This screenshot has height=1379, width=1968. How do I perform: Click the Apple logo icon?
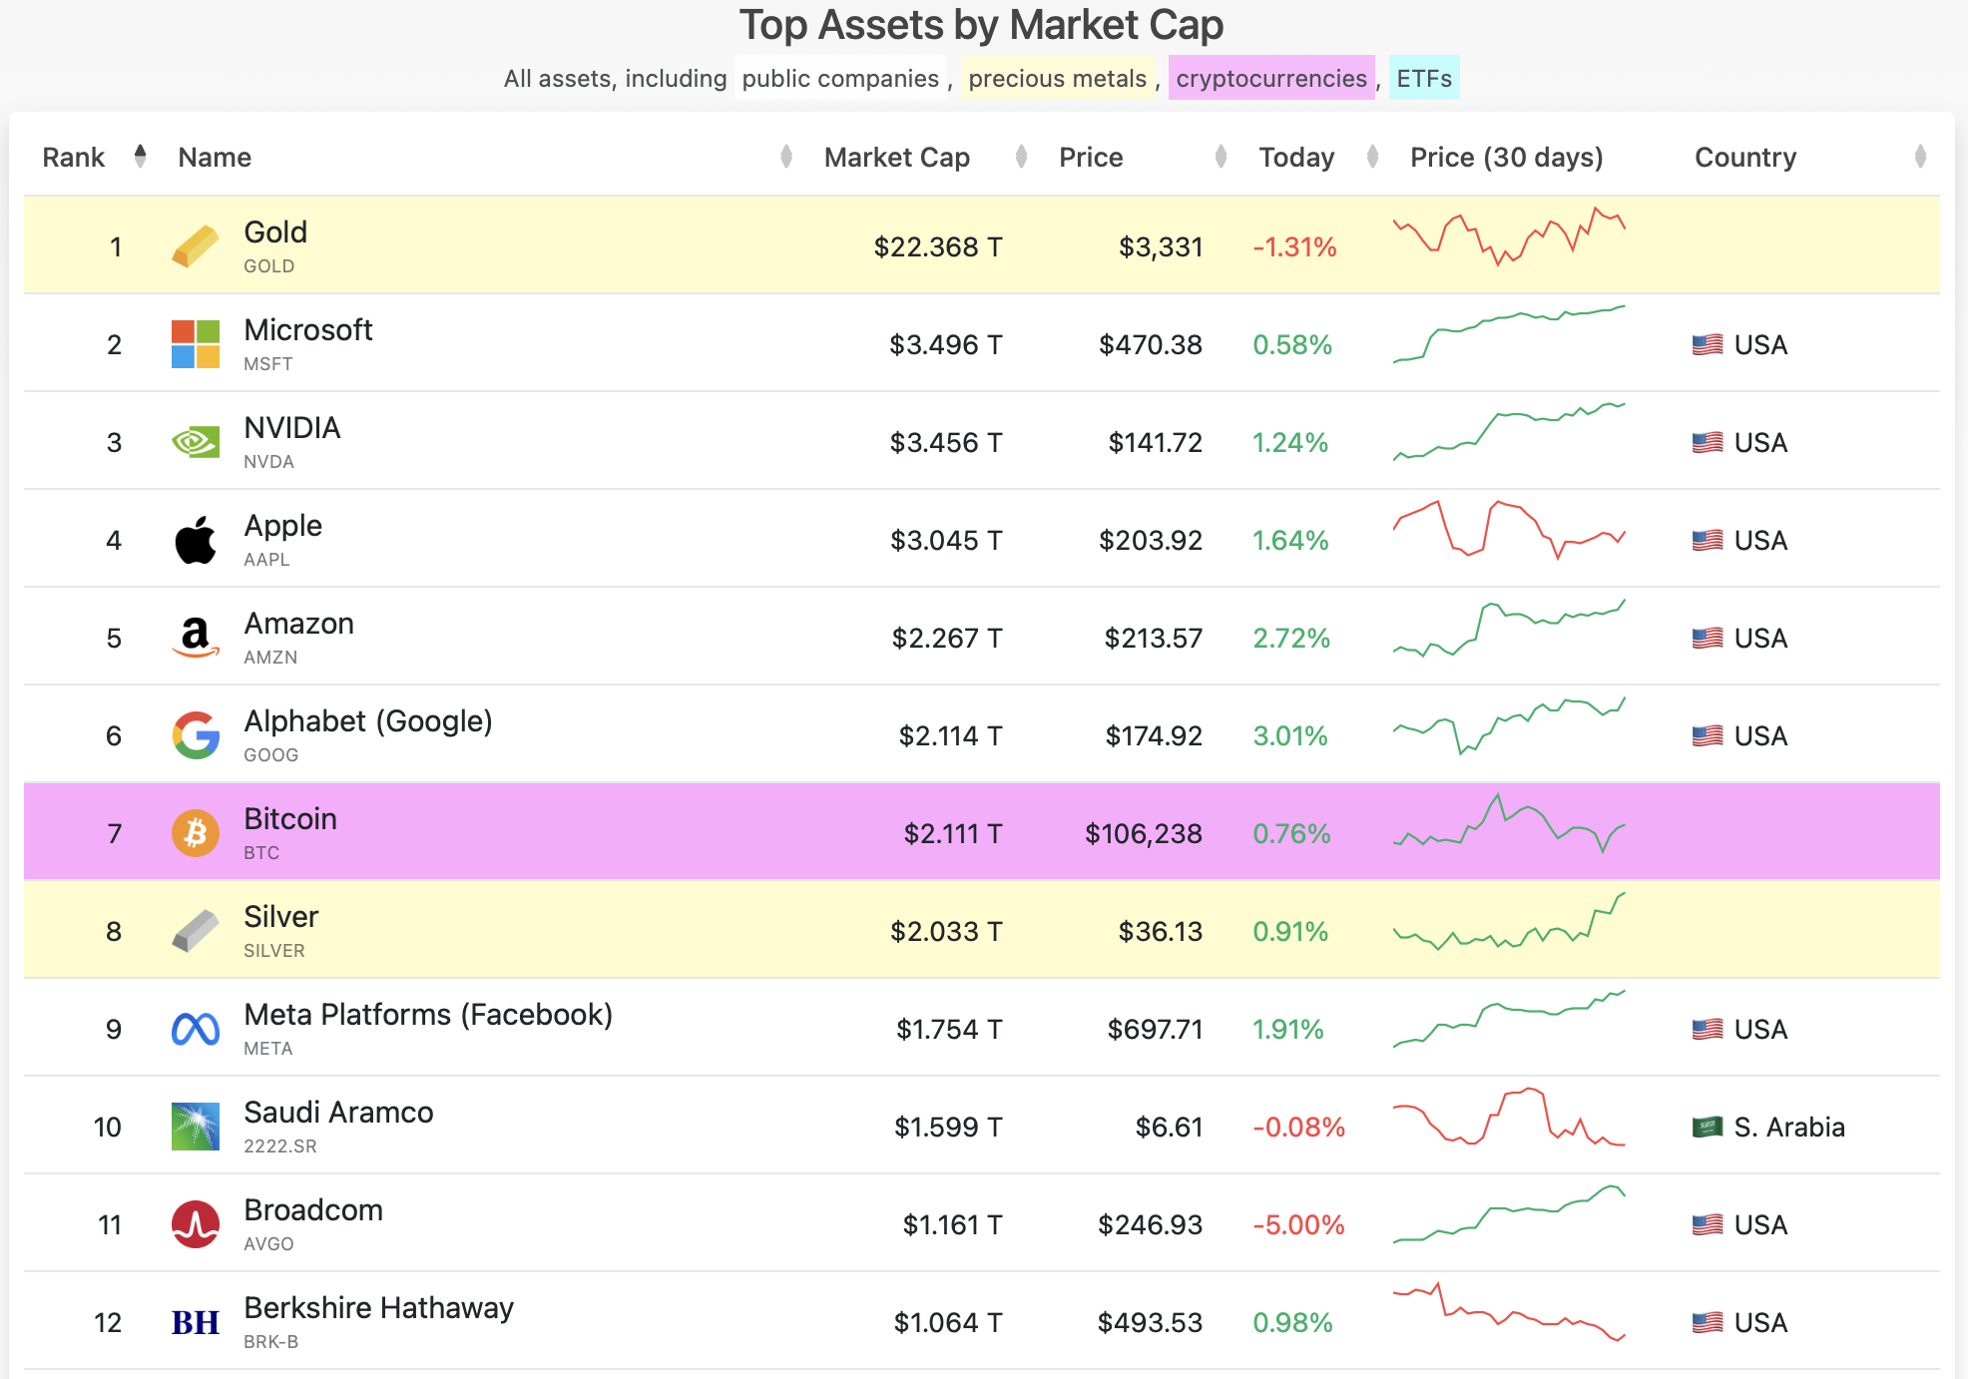(x=196, y=540)
